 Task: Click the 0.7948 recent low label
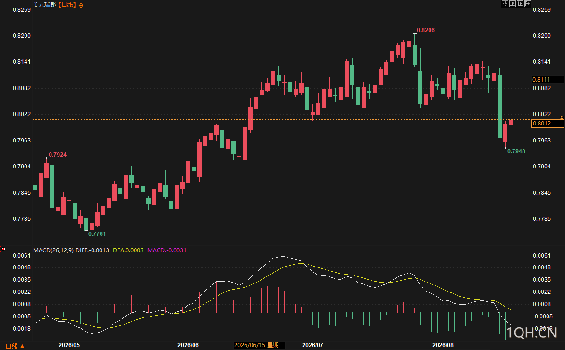click(516, 151)
